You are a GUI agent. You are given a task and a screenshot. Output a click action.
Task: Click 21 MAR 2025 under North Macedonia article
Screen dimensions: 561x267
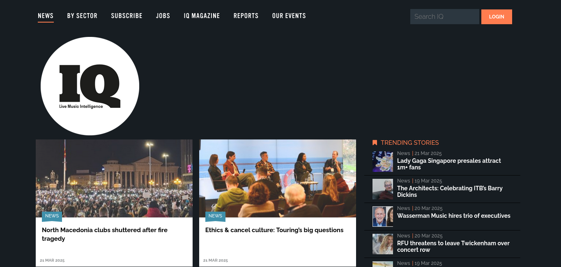(x=52, y=260)
